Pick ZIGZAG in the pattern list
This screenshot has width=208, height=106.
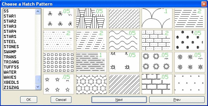pos(11,87)
